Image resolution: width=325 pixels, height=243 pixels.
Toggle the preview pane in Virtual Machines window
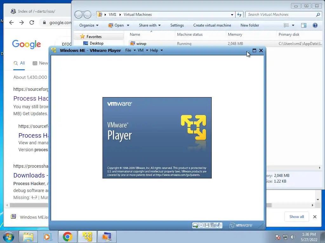point(304,25)
